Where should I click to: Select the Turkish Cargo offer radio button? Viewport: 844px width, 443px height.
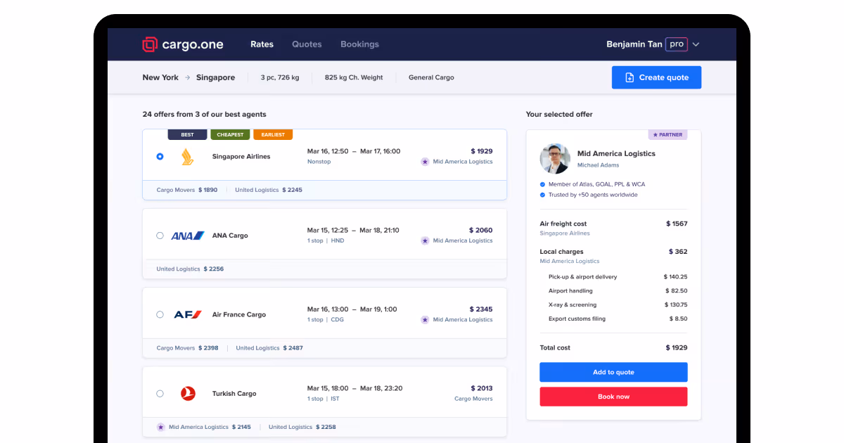coord(160,394)
